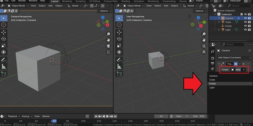Collapse the Track To constraint panel
This screenshot has width=253, height=126.
point(219,64)
